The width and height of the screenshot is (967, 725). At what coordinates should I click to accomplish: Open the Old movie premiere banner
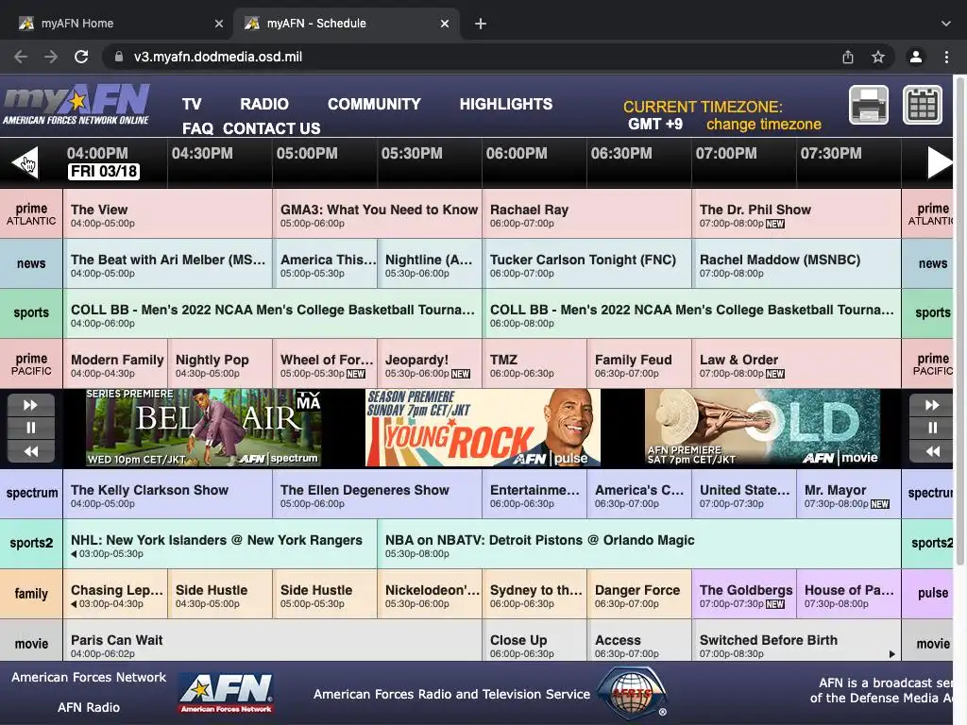[762, 428]
